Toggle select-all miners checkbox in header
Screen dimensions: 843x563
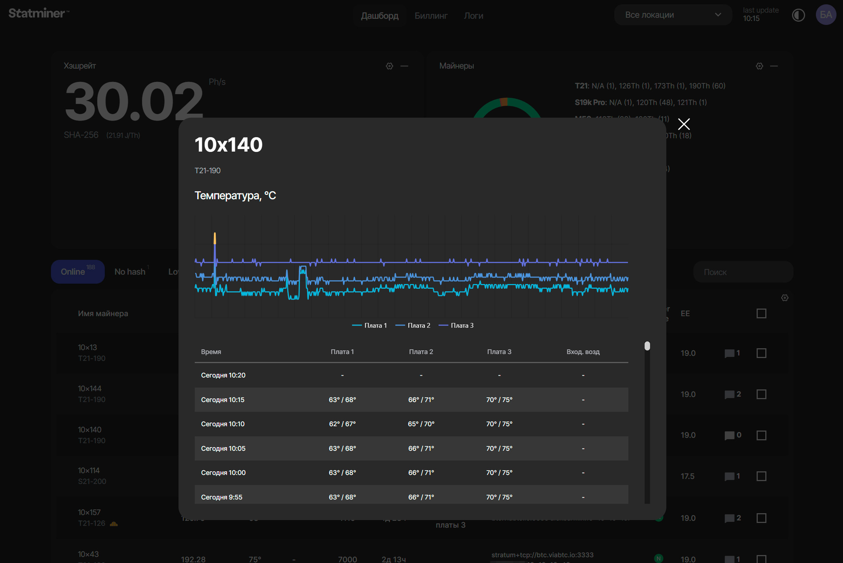(x=761, y=313)
